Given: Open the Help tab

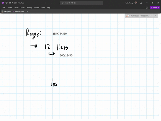Looking at the screenshot, I should (x=49, y=8).
